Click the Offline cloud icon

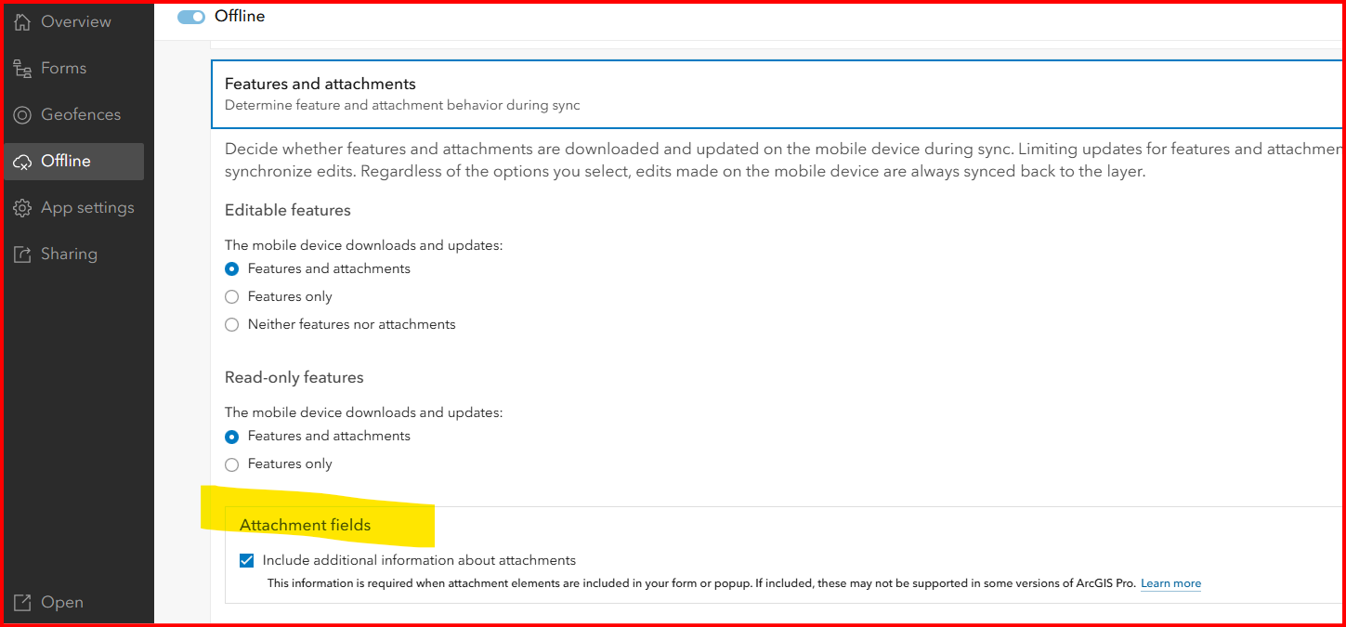[22, 162]
